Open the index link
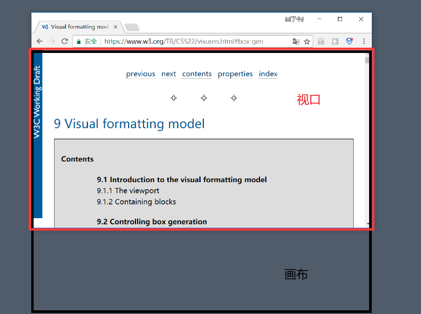Image resolution: width=421 pixels, height=314 pixels. 268,74
